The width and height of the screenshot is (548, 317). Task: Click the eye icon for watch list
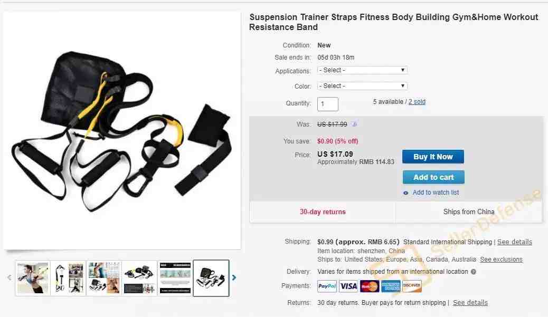point(406,193)
